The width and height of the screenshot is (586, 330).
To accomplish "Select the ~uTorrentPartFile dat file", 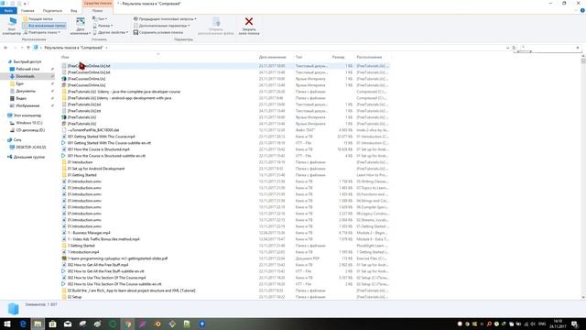I will click(x=93, y=130).
